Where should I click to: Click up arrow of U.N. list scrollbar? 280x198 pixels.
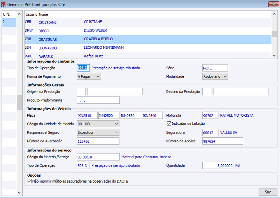pyautogui.click(x=19, y=14)
